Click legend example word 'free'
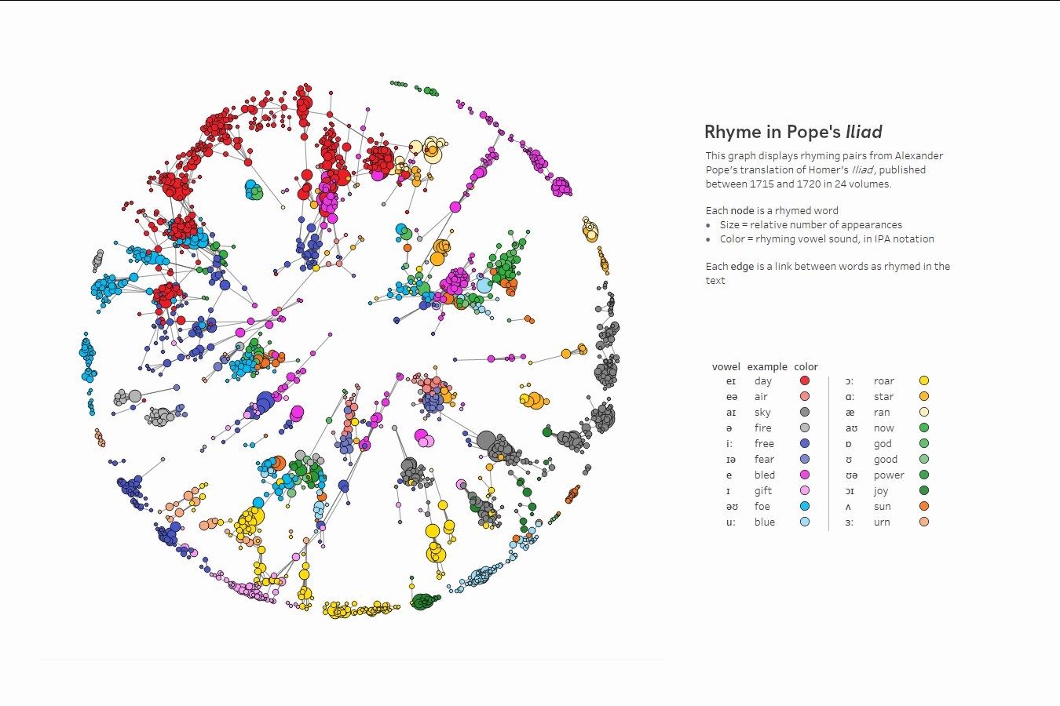The image size is (1060, 706). [764, 444]
